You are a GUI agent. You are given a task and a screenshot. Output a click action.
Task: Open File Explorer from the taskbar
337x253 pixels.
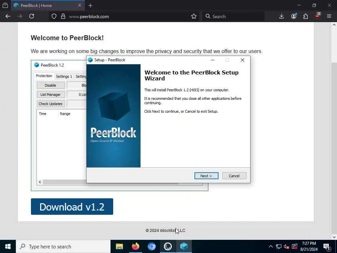point(119,246)
